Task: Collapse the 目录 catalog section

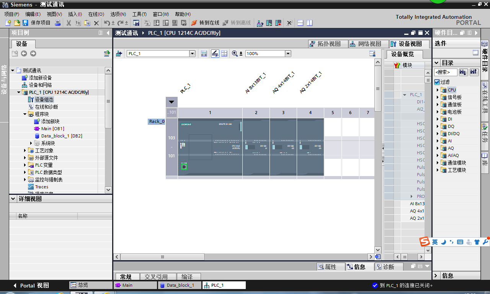Action: (437, 63)
